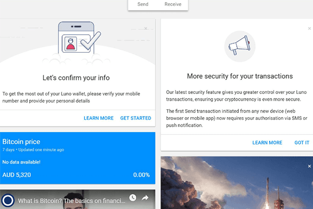The width and height of the screenshot is (313, 209).
Task: Close the security announcement card
Action: tap(309, 29)
